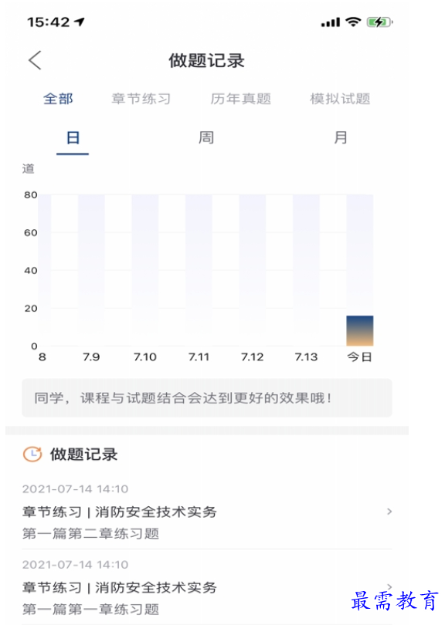Tap the location arrow beside the time
The width and height of the screenshot is (445, 625).
(x=80, y=22)
